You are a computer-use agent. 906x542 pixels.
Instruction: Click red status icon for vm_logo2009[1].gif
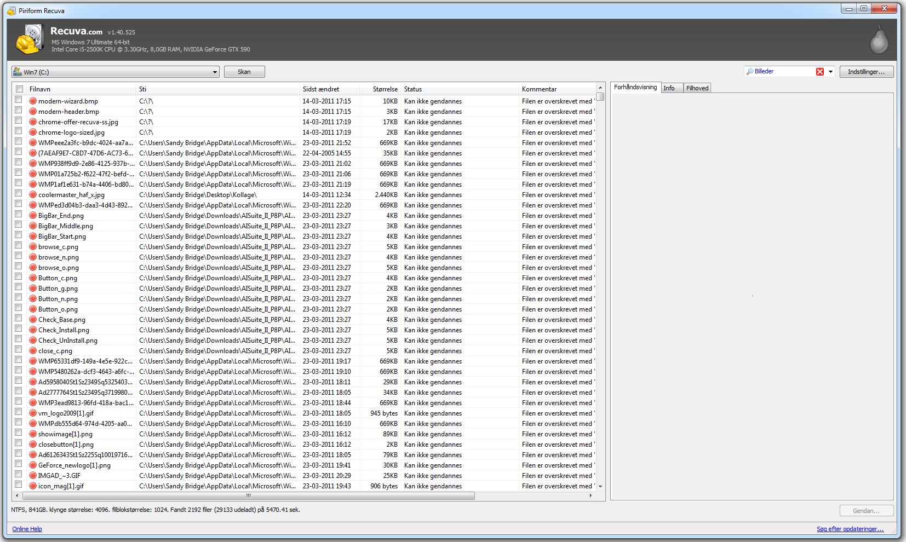[x=33, y=413]
